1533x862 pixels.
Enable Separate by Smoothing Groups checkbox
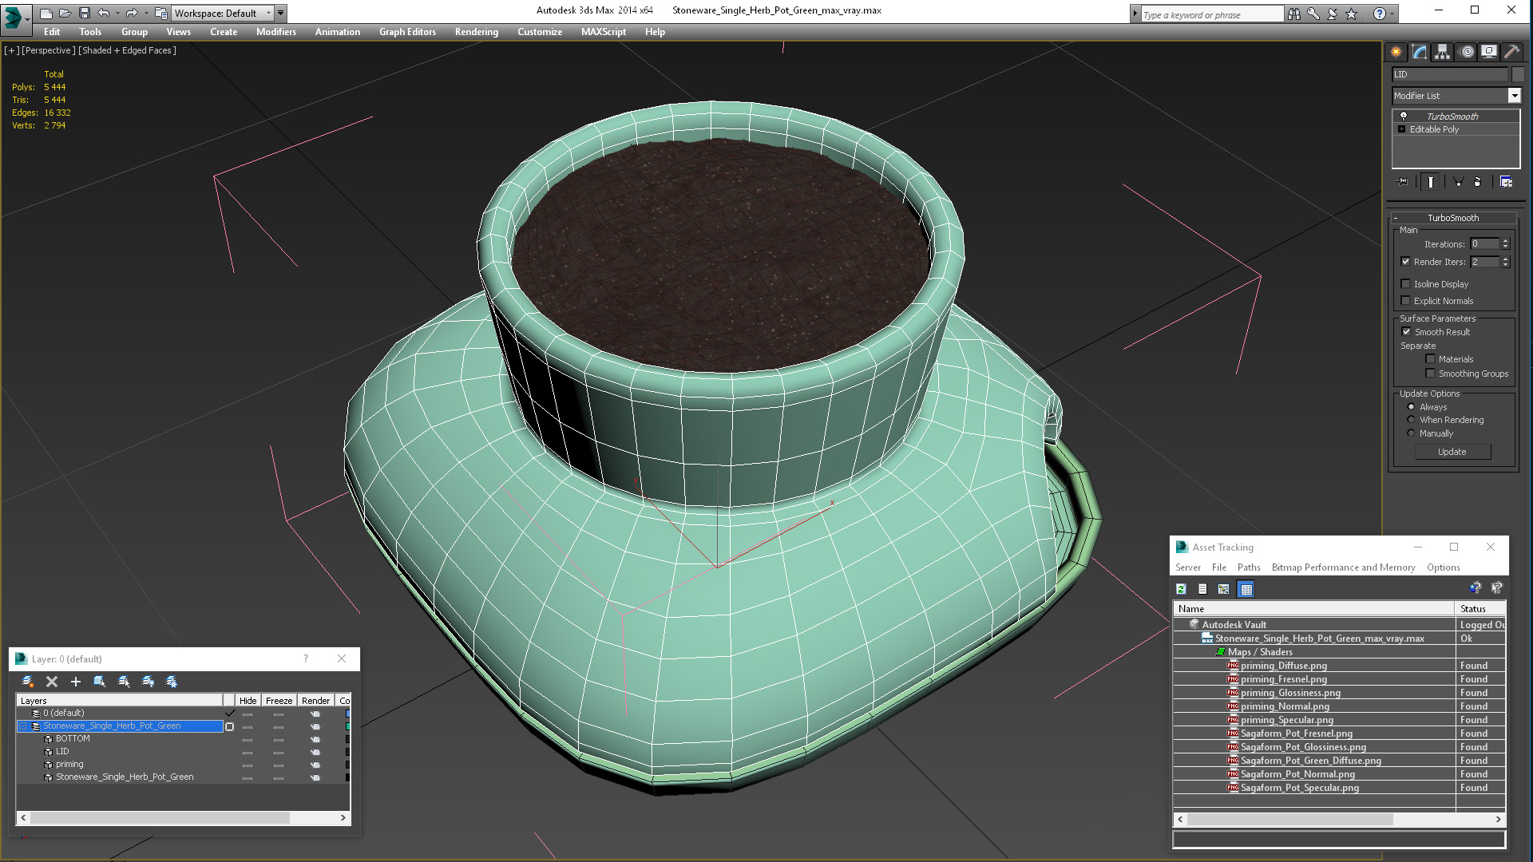[1430, 374]
